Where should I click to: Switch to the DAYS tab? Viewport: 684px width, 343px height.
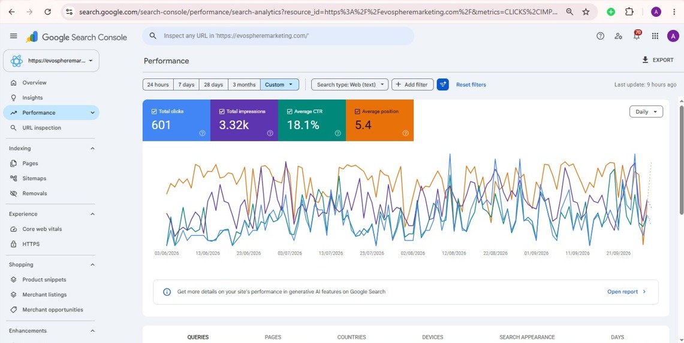tap(617, 337)
